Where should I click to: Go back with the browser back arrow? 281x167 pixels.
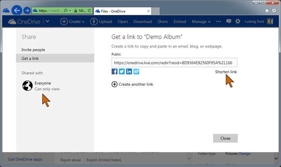click(17, 11)
